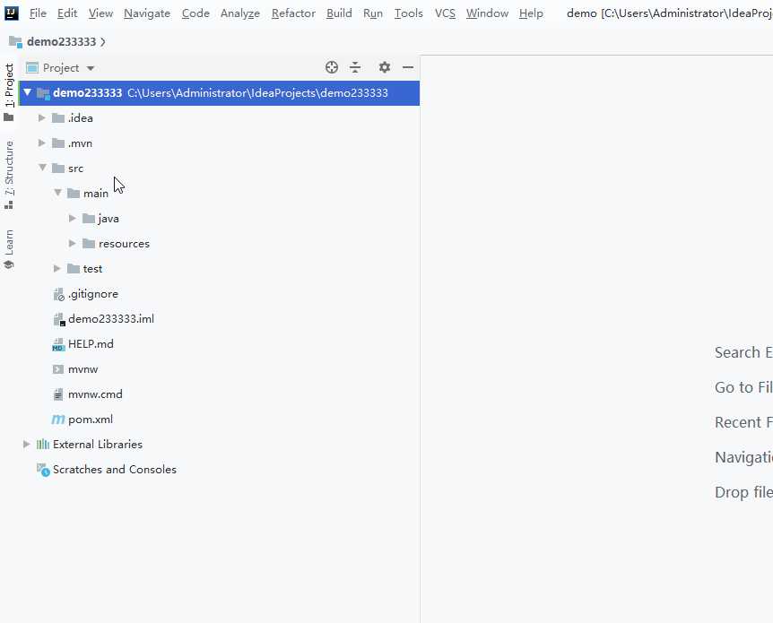Expand the resources folder arrow
Screen dimensions: 773x623
pos(73,244)
